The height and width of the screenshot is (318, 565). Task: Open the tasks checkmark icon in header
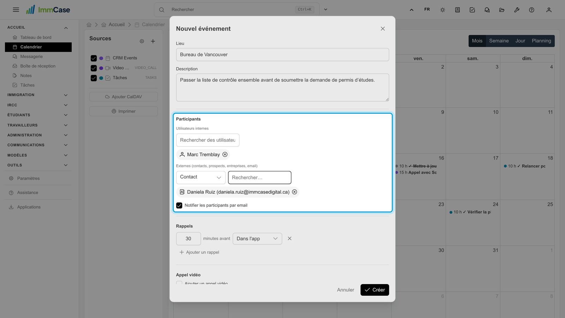(472, 10)
